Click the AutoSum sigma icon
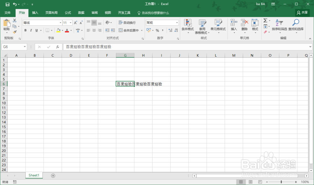The width and height of the screenshot is (314, 185). [x=265, y=21]
